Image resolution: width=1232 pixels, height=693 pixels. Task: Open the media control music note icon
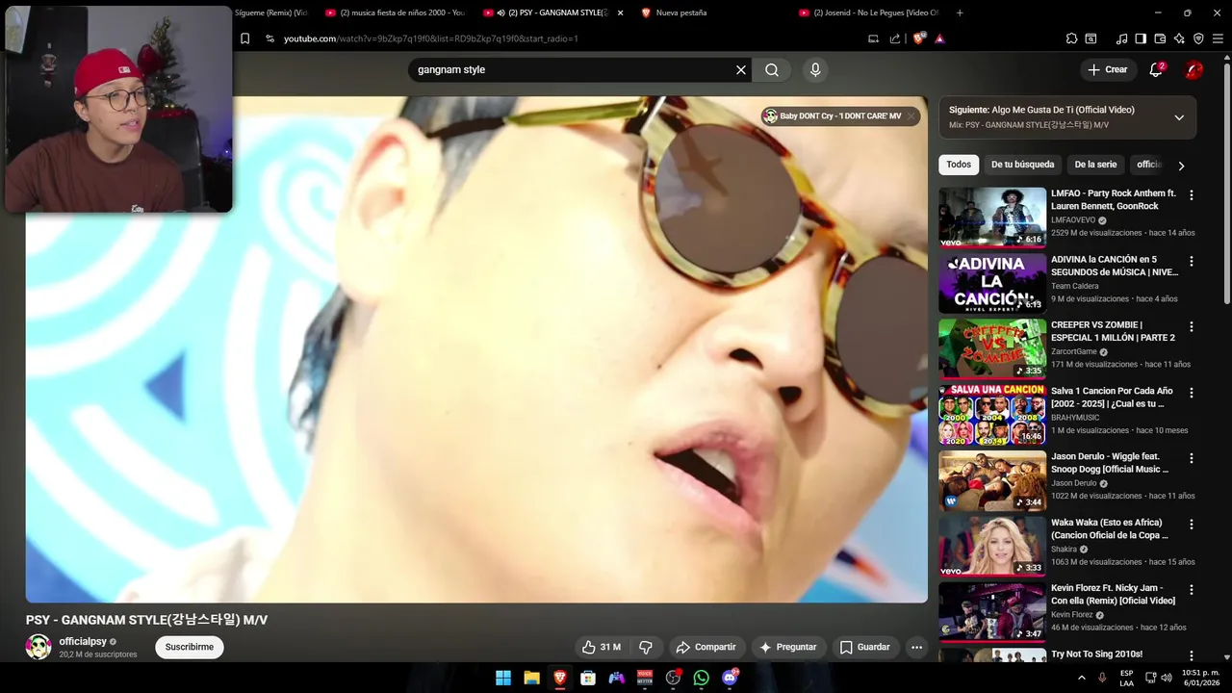1121,38
